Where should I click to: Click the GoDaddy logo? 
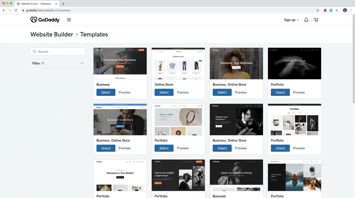[45, 20]
